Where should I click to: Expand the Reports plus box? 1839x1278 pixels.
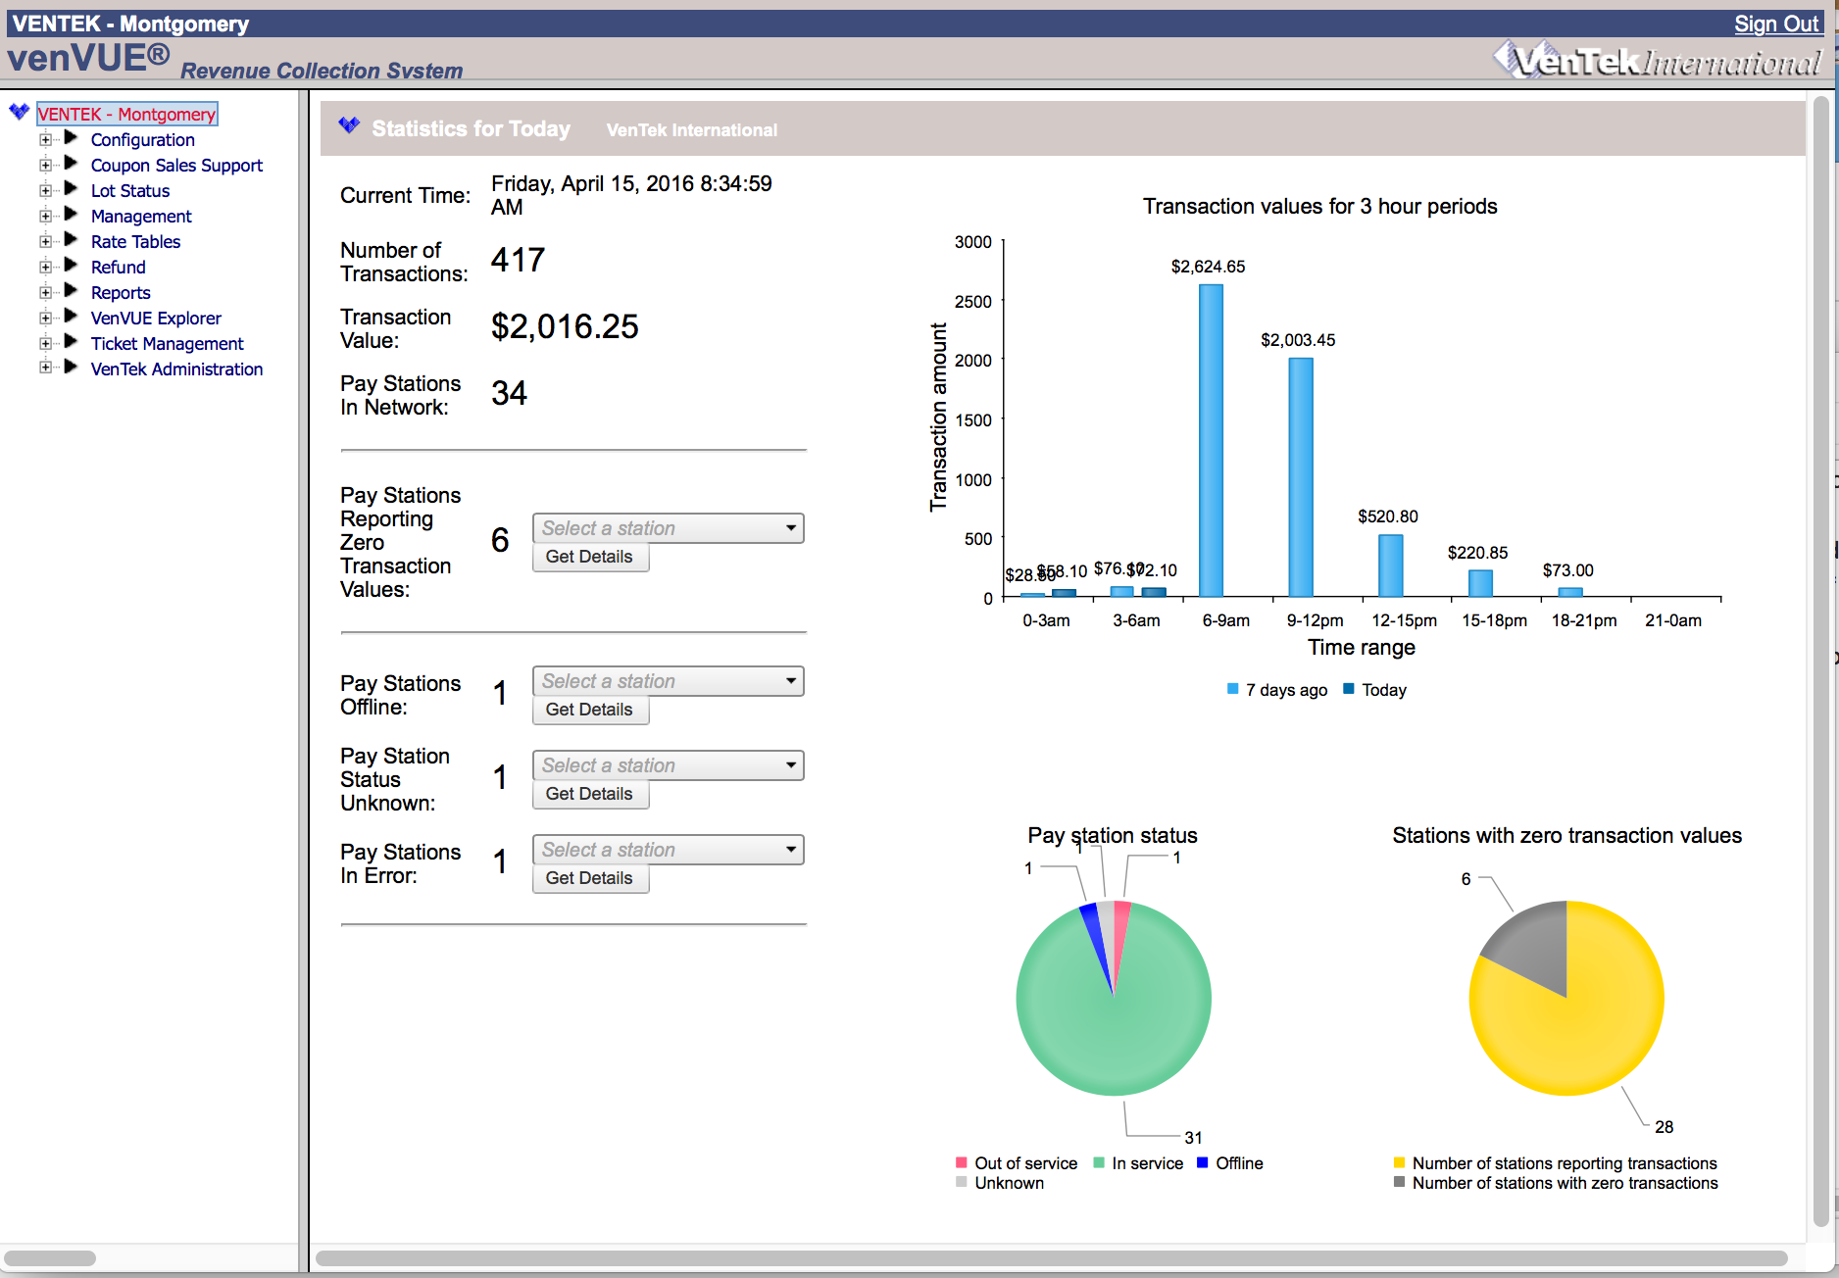pyautogui.click(x=45, y=292)
